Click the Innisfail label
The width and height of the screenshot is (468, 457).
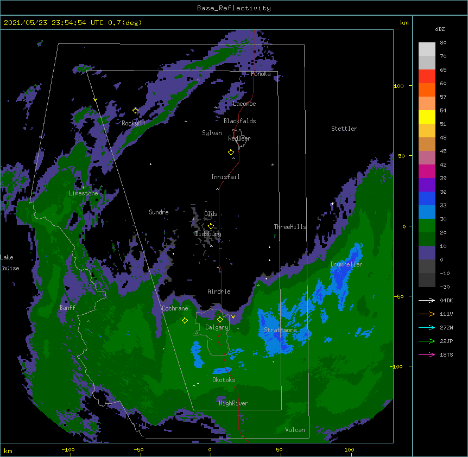pyautogui.click(x=225, y=177)
